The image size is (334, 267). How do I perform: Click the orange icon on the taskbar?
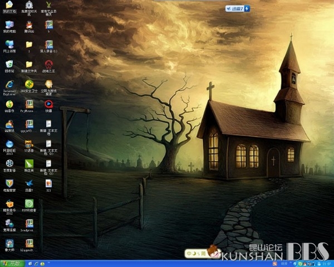[275, 264]
